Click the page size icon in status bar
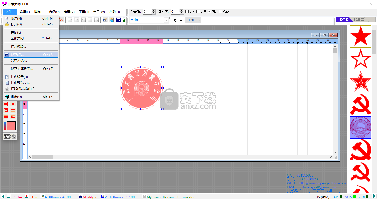377x199 pixels. click(103, 196)
